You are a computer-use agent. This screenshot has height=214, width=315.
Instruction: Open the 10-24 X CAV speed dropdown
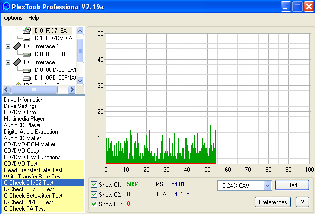(x=267, y=185)
